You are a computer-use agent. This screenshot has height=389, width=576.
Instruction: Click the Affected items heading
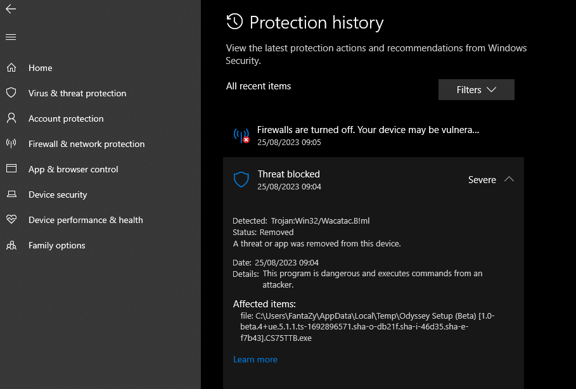click(x=264, y=304)
